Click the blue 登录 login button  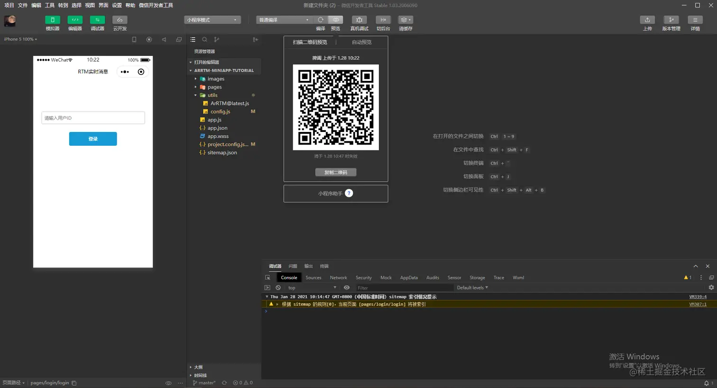93,139
